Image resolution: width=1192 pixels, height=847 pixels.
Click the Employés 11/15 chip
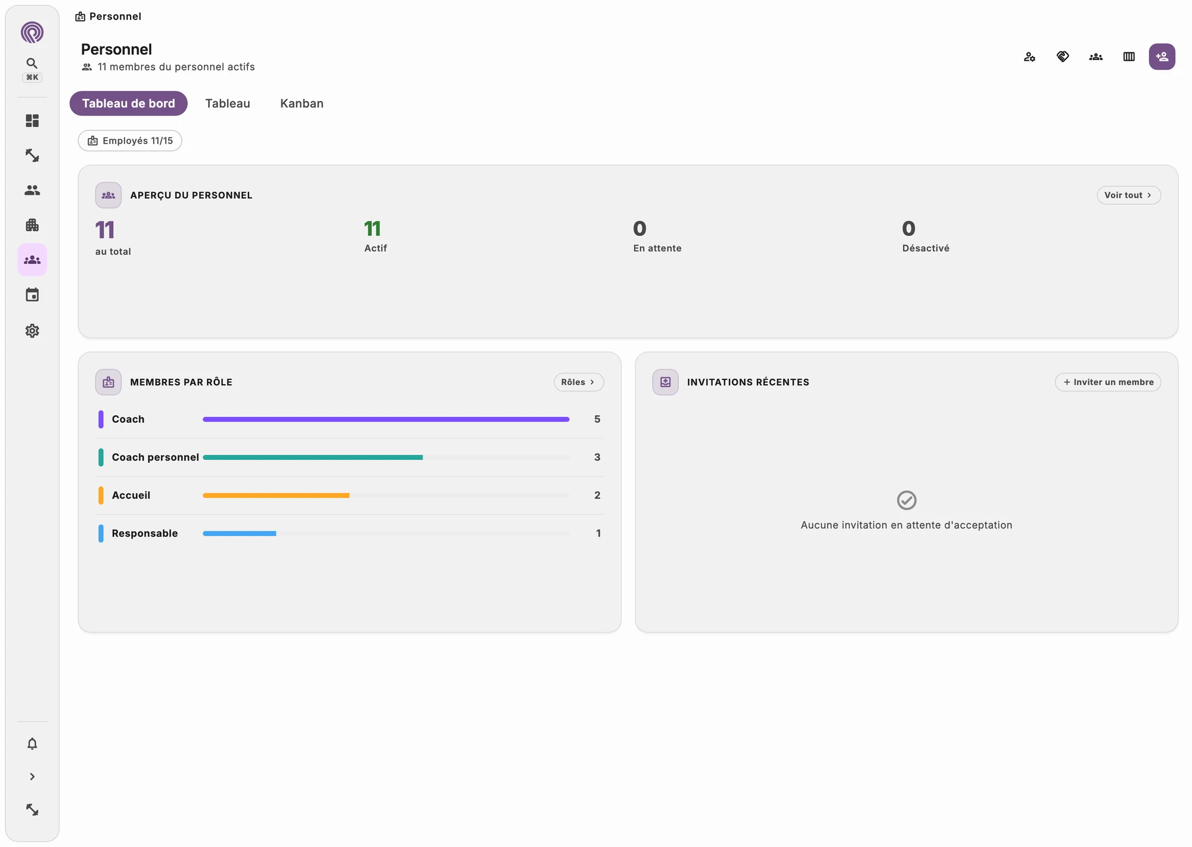[x=130, y=141]
